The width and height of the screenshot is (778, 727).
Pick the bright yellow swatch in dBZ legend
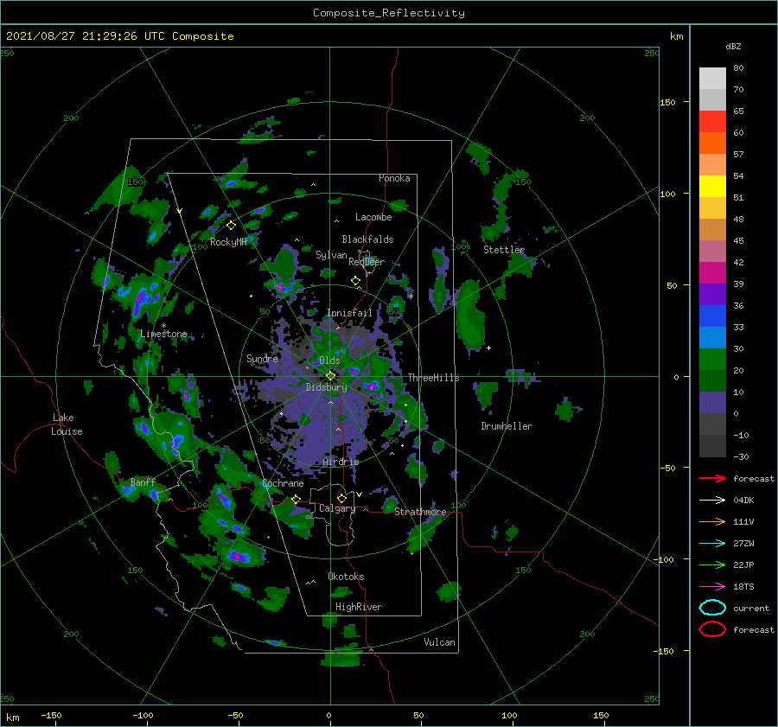(712, 186)
